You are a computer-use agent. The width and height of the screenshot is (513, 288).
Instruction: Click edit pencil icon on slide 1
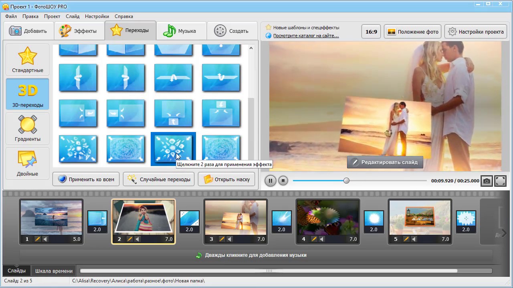[37, 239]
